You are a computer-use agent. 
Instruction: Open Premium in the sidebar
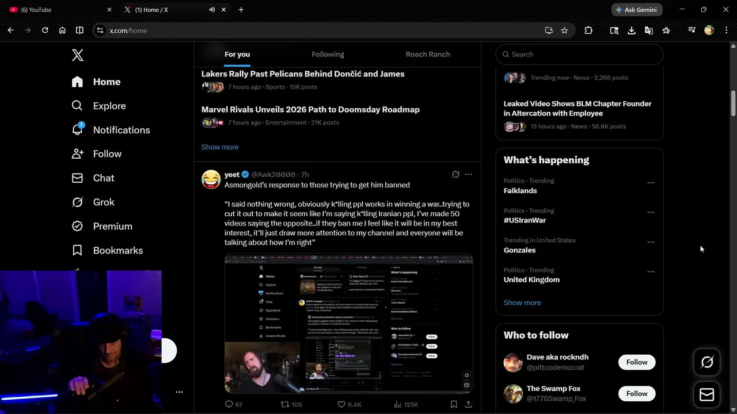(x=102, y=227)
